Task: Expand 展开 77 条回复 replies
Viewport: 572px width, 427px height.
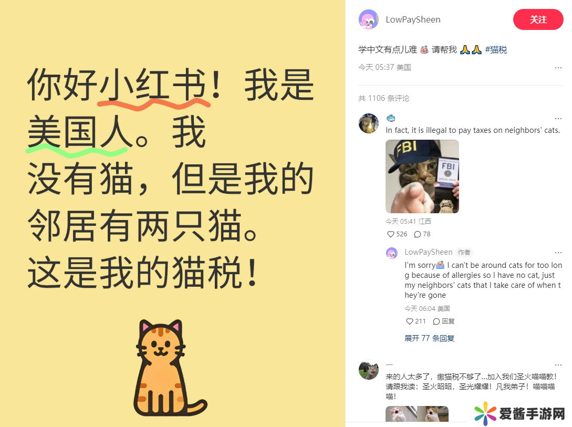Action: [429, 338]
